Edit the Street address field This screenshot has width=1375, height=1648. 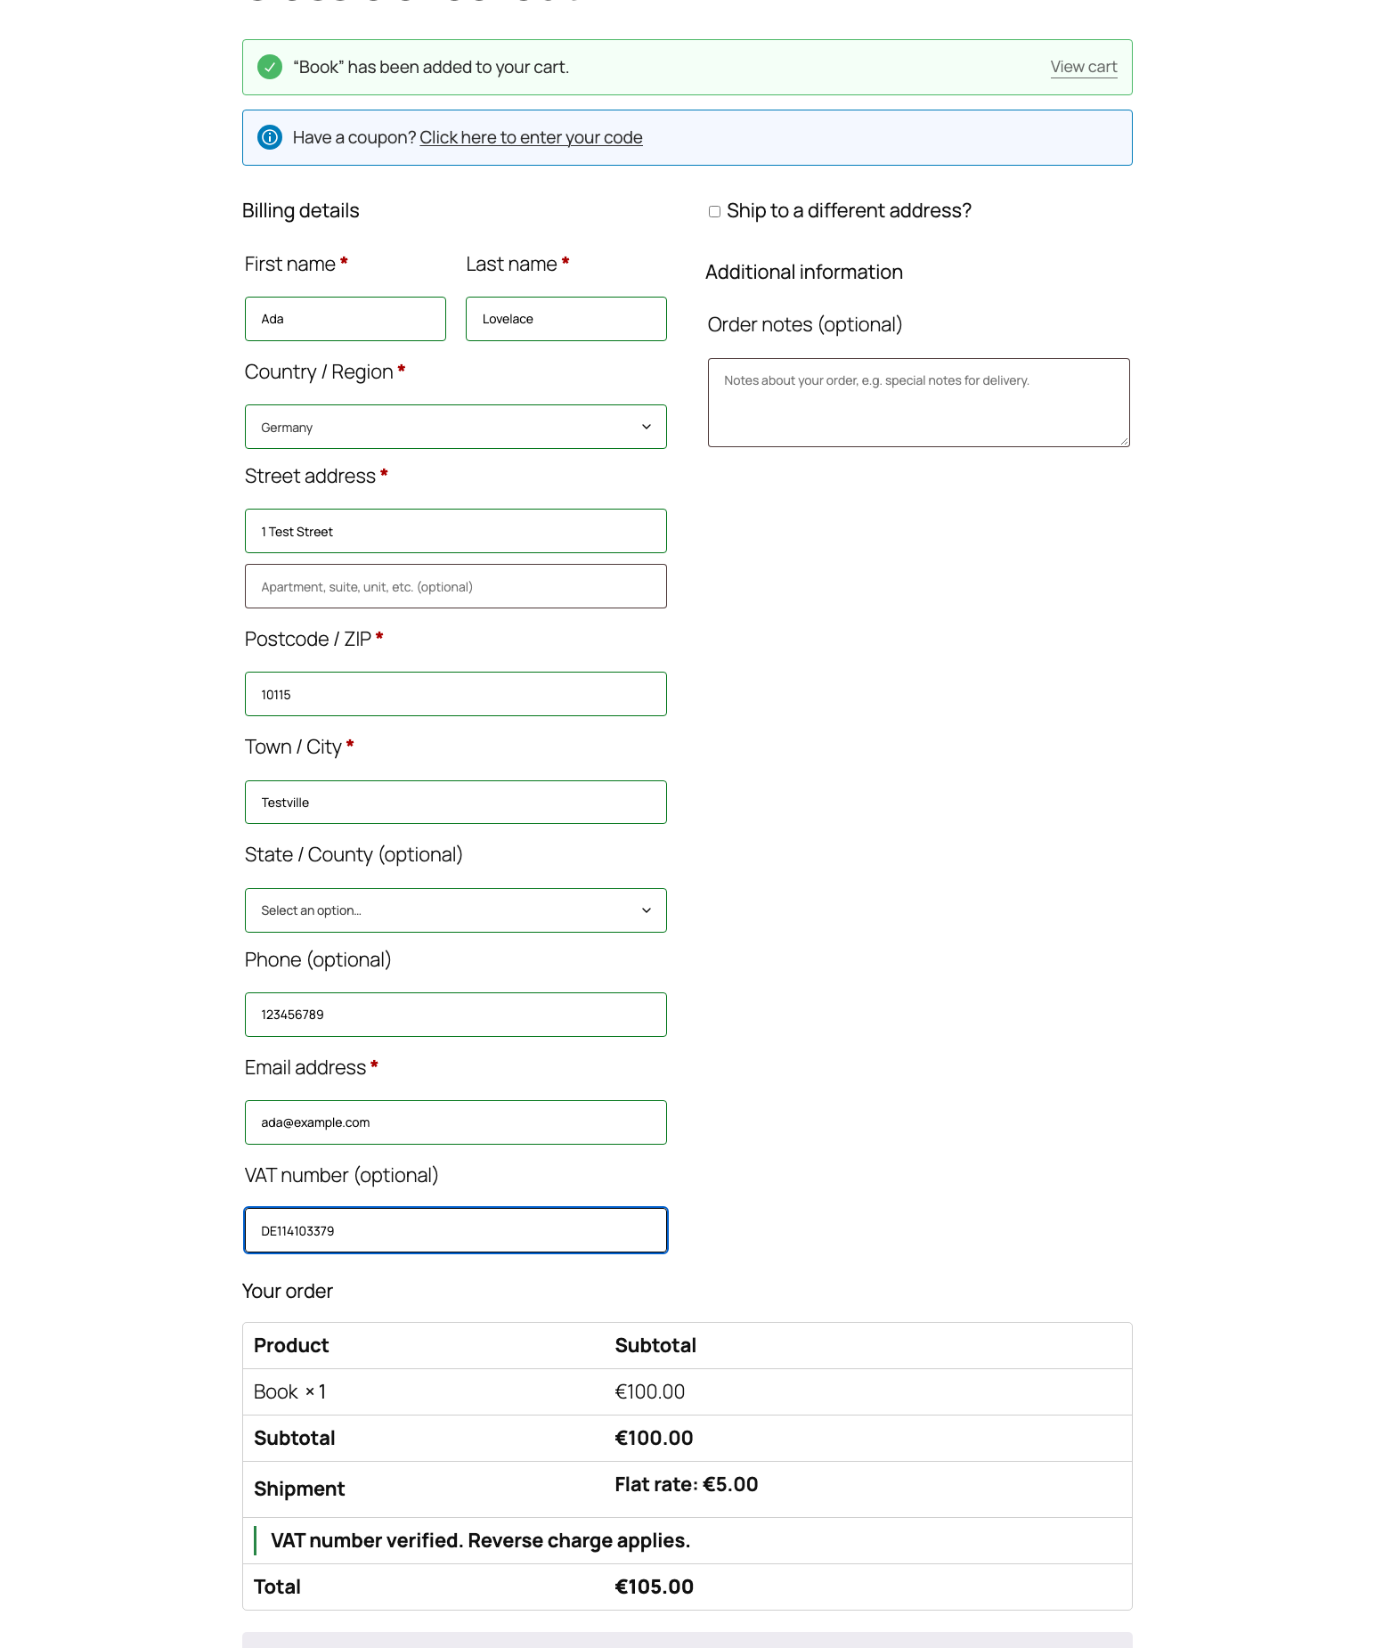[x=456, y=531]
